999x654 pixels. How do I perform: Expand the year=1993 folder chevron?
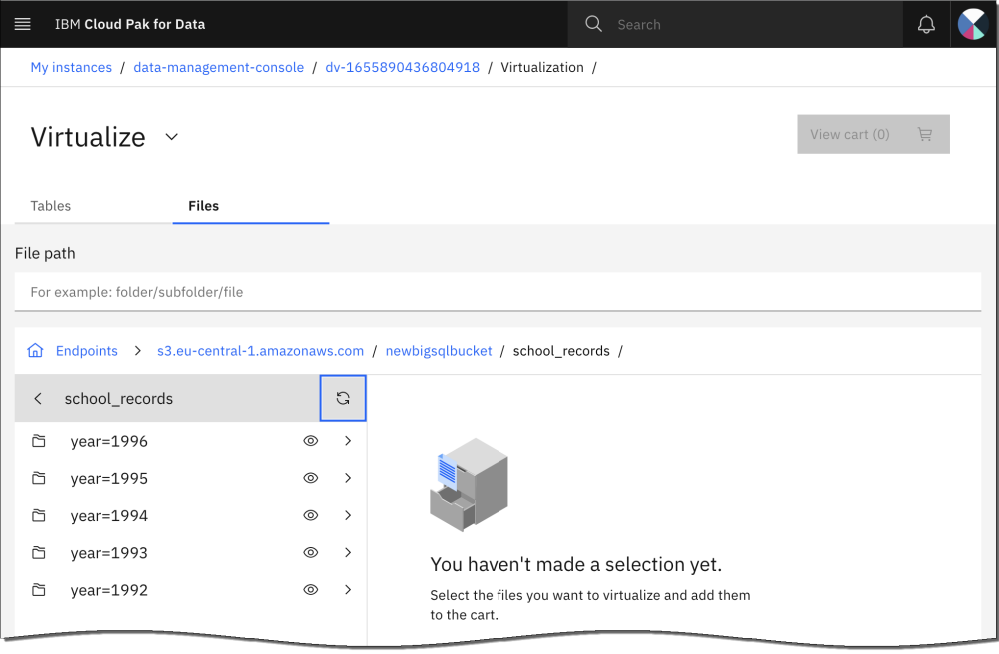[348, 553]
